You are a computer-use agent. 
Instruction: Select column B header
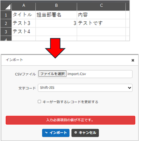click(56, 5)
